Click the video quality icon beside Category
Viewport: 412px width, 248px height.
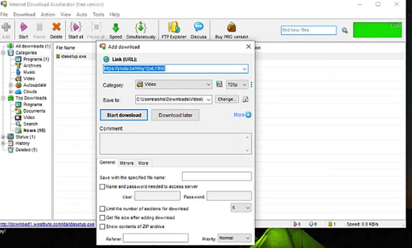click(219, 84)
